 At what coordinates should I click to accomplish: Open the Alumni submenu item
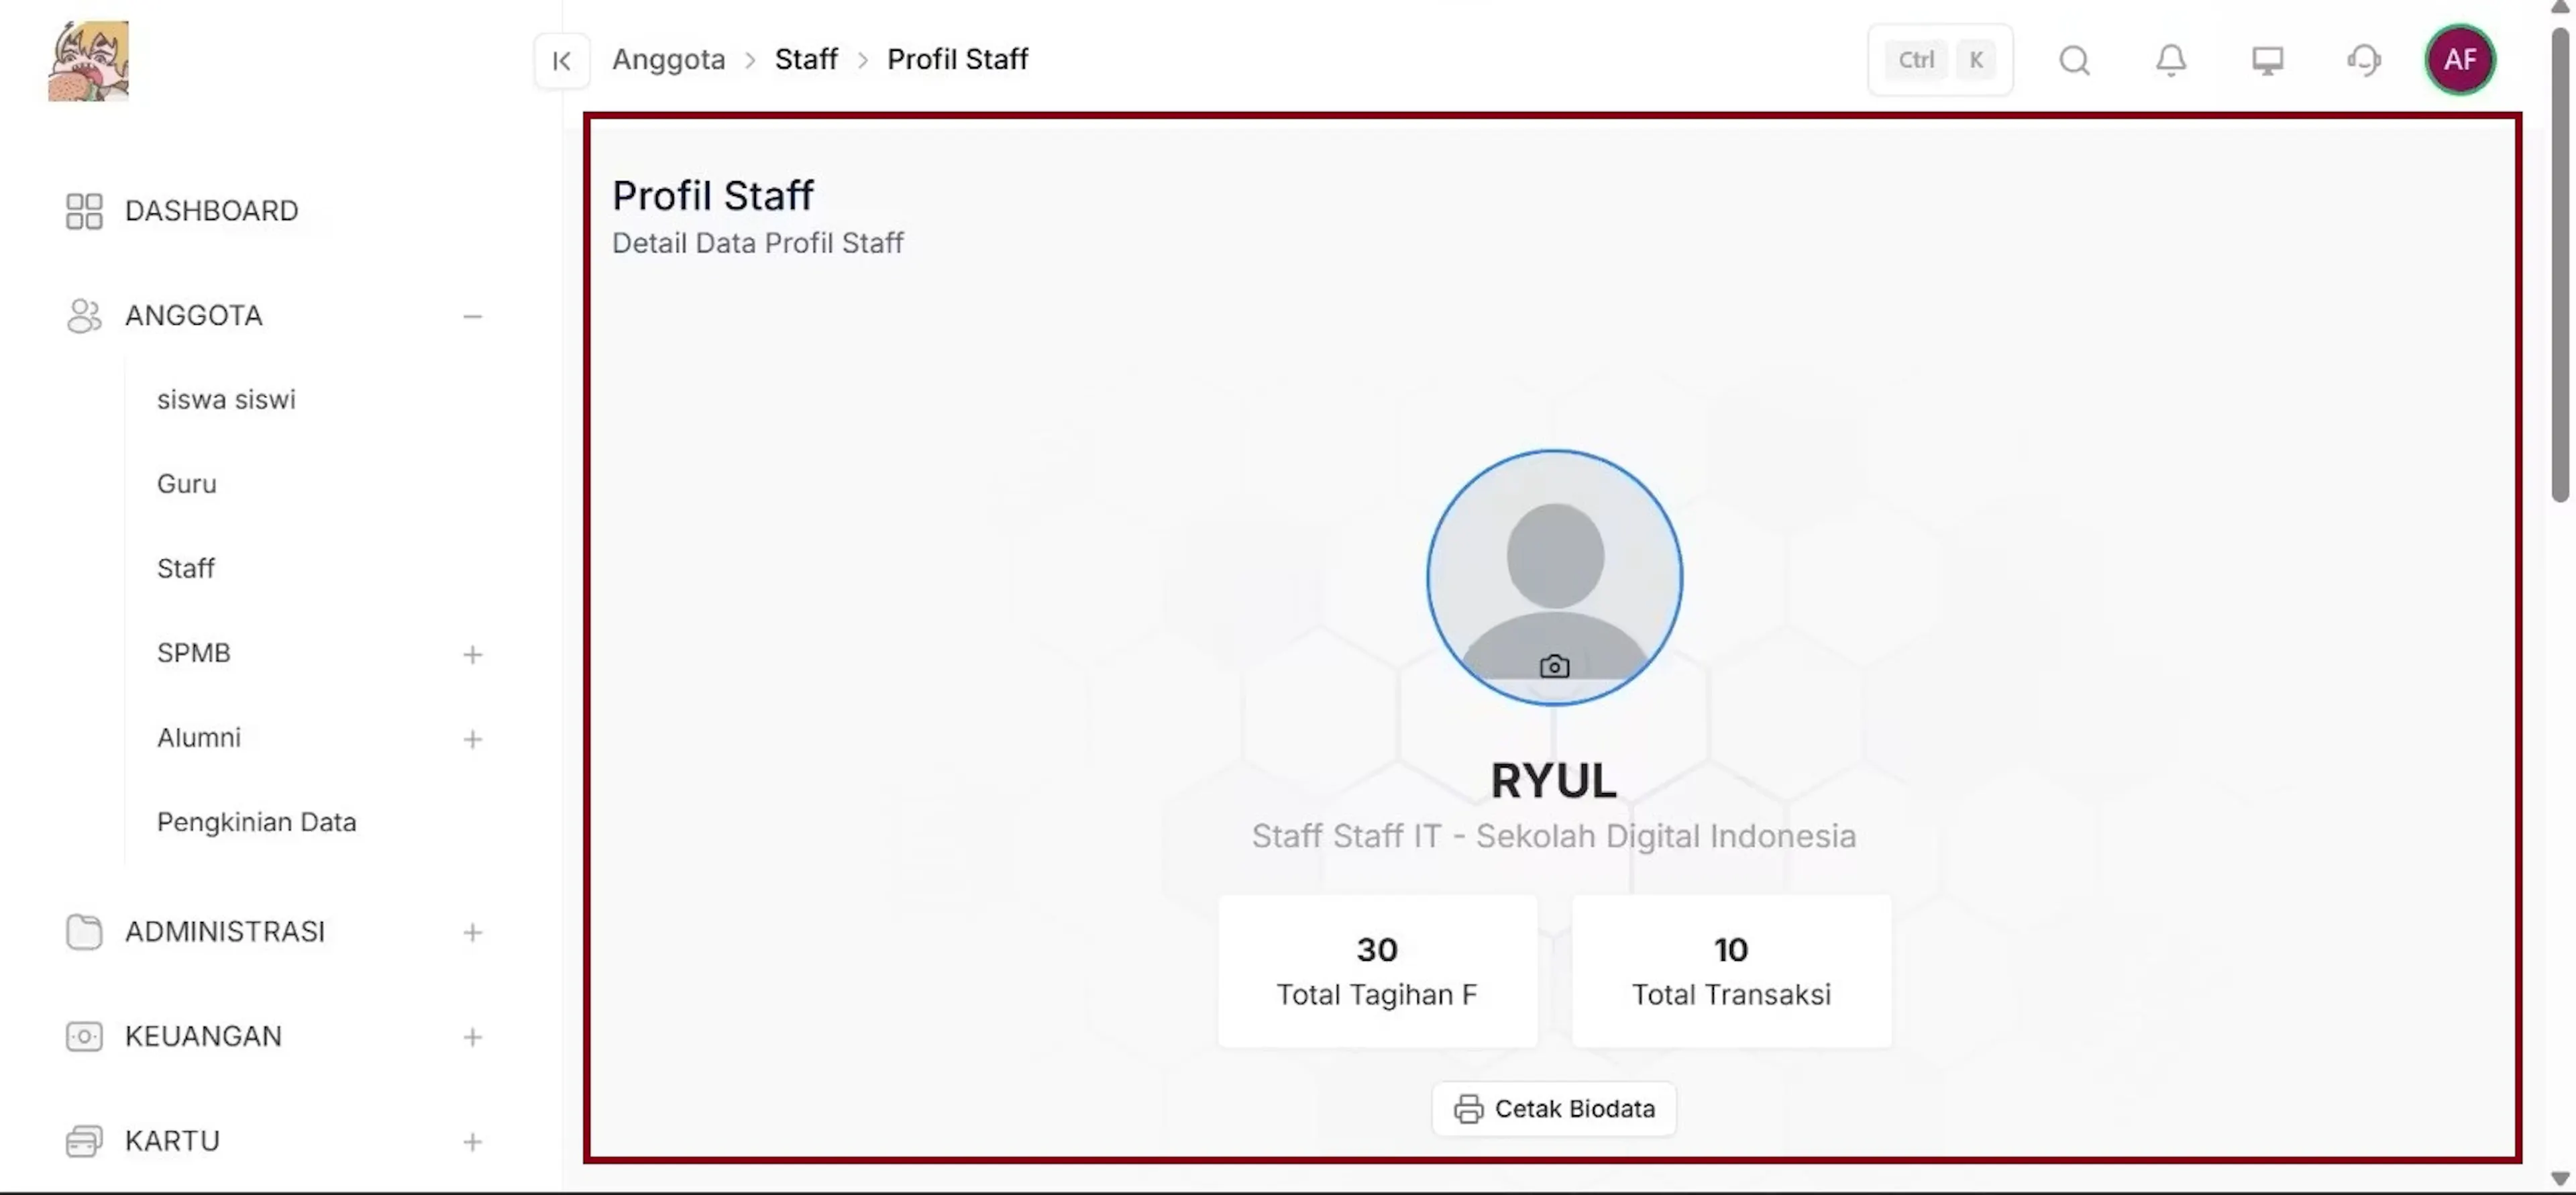pos(199,738)
